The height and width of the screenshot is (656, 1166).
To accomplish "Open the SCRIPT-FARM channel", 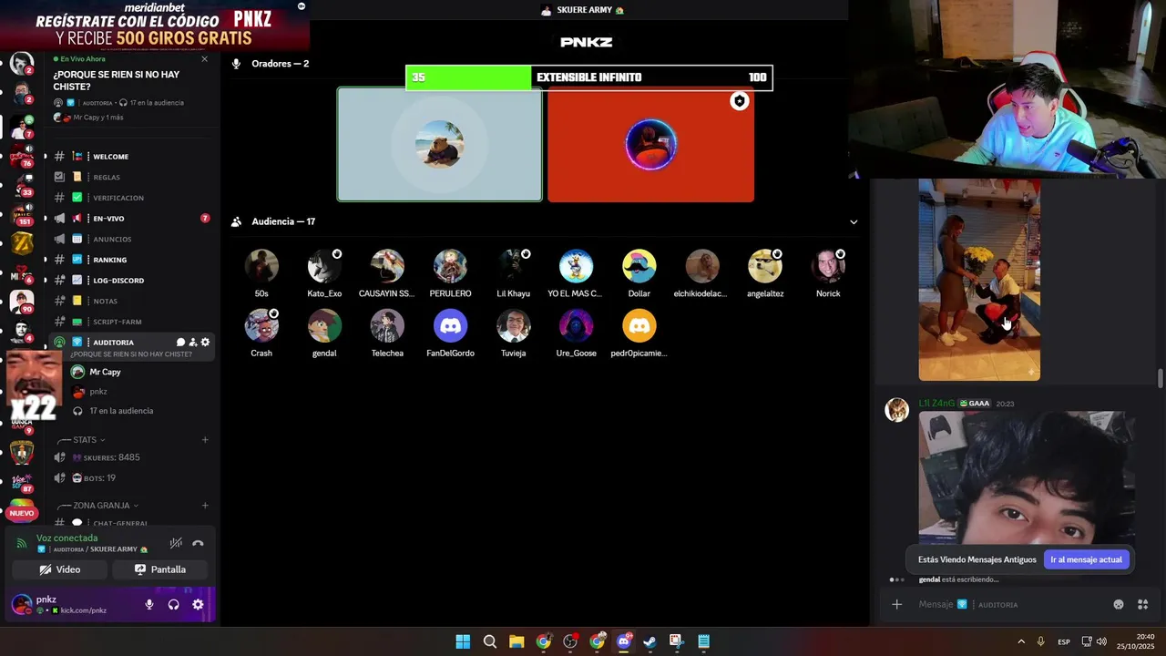I will tap(131, 322).
